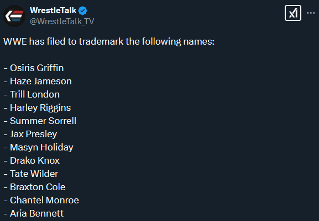This screenshot has width=319, height=221.
Task: Click the name Masyn Holiday
Action: [41, 147]
